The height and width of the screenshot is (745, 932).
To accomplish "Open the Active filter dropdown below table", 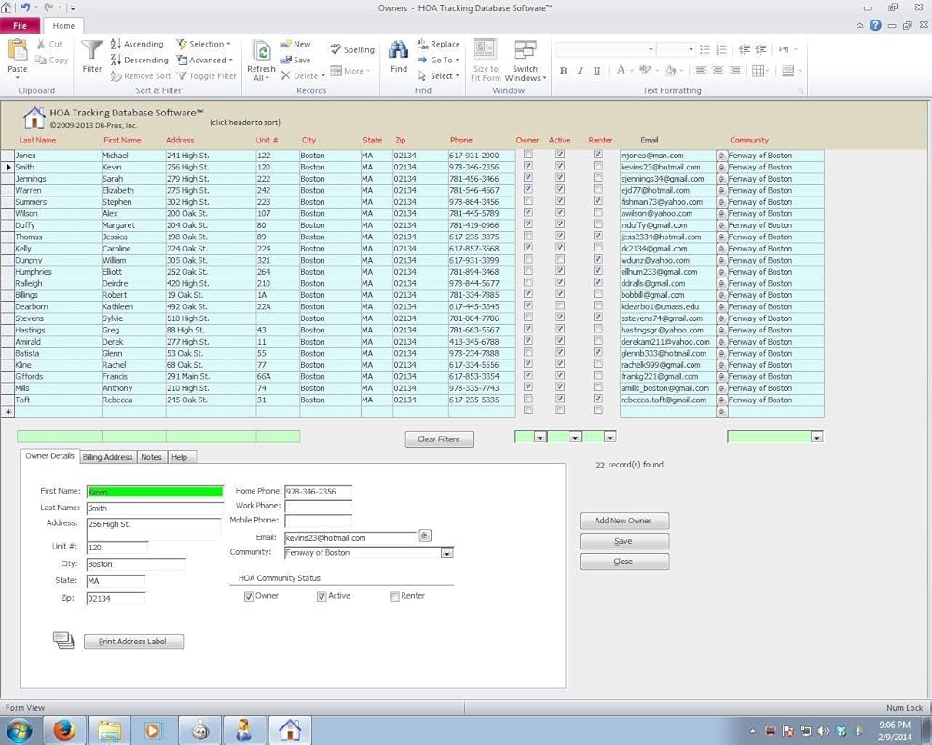I will pyautogui.click(x=574, y=438).
